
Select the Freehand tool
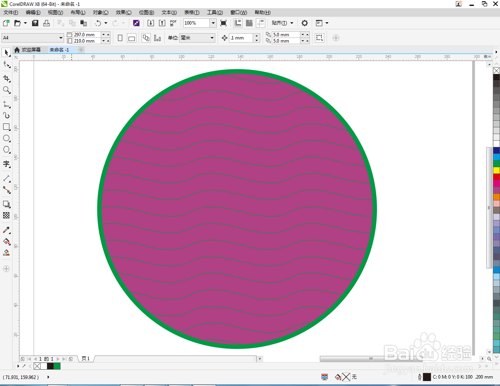tap(6, 104)
